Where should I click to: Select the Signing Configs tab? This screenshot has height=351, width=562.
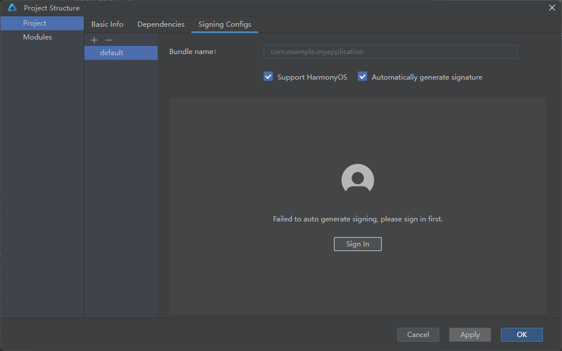225,24
